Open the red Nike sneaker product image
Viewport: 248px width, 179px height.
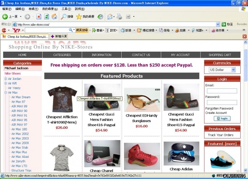coord(142,156)
